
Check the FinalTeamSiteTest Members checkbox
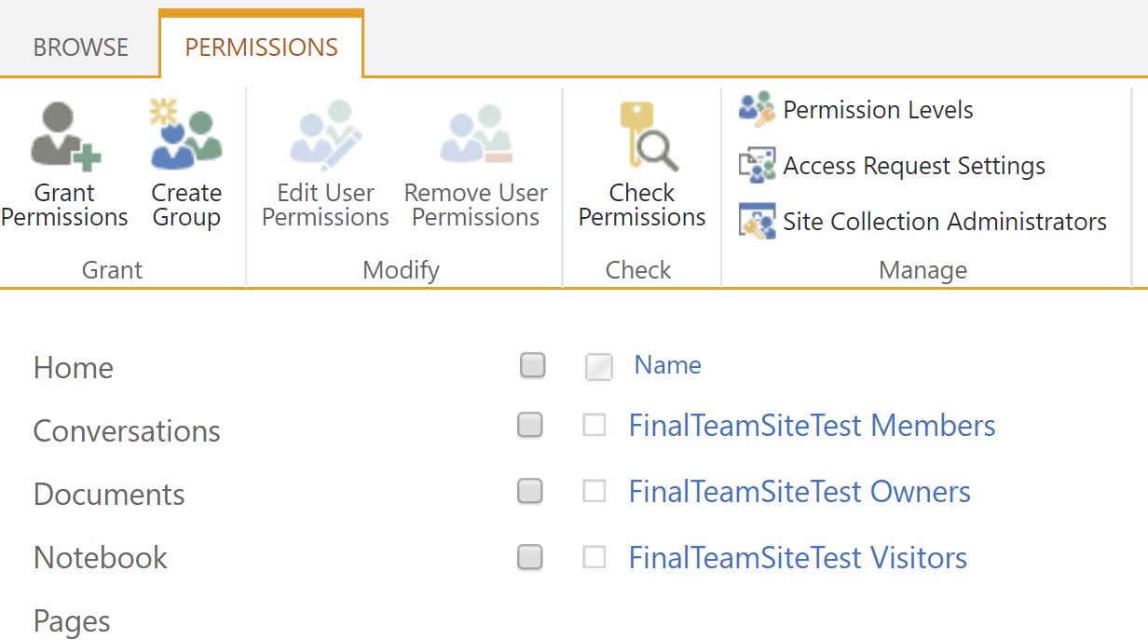594,426
